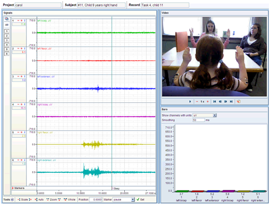Play the video recording

(190, 102)
